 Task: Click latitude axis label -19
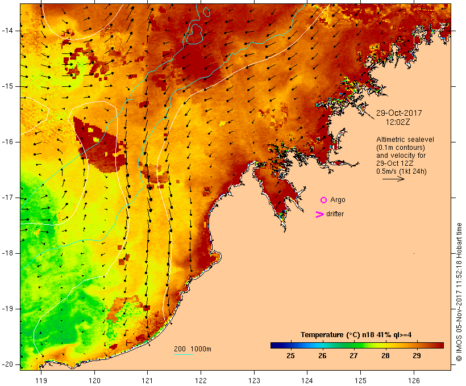coord(7,309)
